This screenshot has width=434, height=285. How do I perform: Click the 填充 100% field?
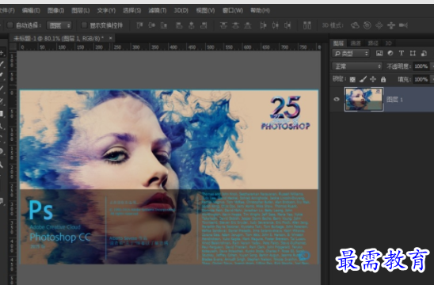tap(421, 79)
